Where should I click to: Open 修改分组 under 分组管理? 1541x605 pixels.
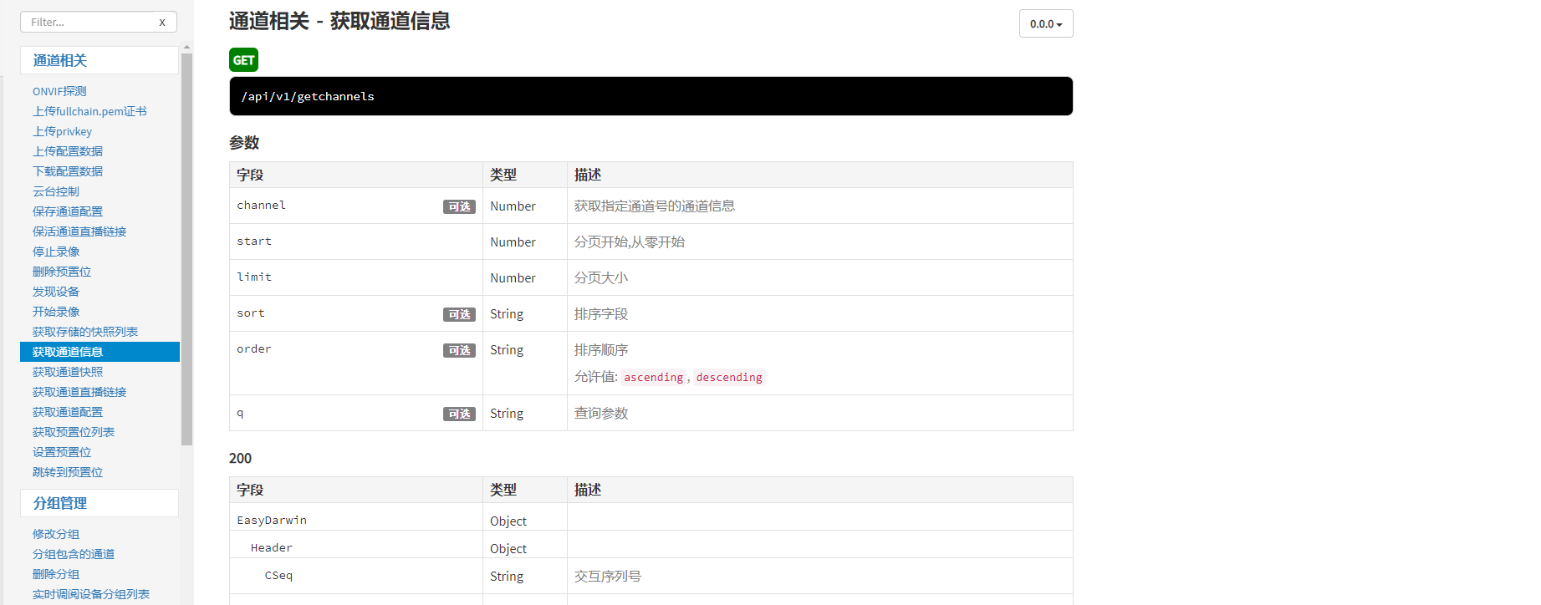click(56, 534)
